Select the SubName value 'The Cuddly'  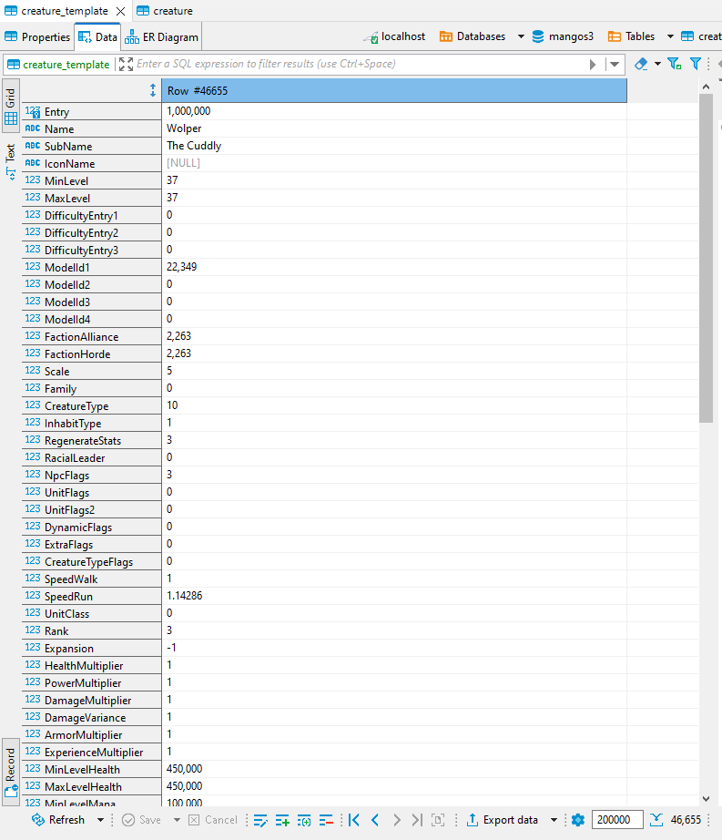[194, 145]
